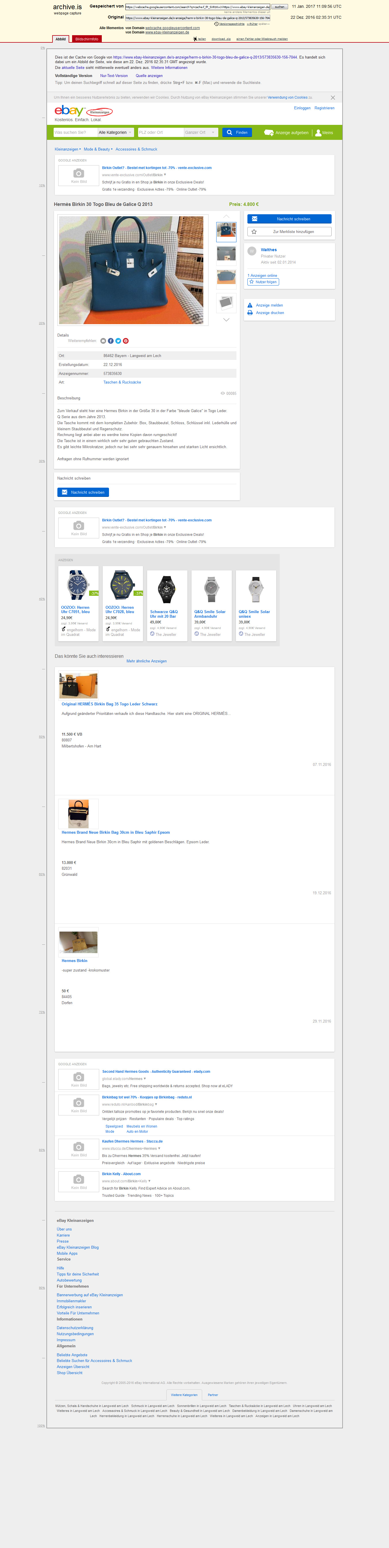The height and width of the screenshot is (1548, 389).
Task: Open Original HERMÈS Birkin Bag 35 listing
Action: pos(109,704)
